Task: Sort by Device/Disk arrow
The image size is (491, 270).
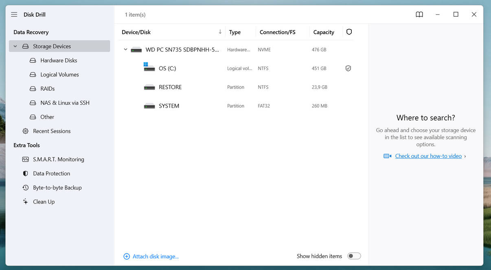Action: point(220,32)
